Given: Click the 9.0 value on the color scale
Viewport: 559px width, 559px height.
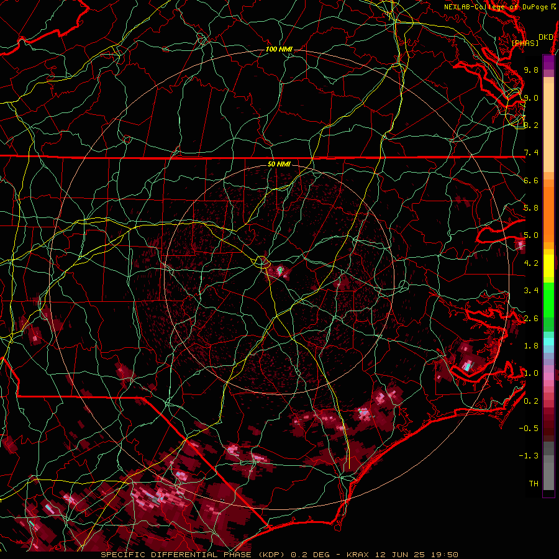Looking at the screenshot, I should 531,98.
